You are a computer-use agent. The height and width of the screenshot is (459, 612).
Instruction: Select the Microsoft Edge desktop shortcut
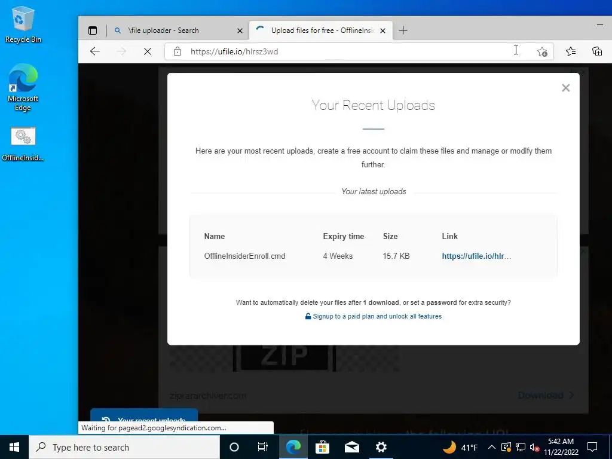pos(23,88)
